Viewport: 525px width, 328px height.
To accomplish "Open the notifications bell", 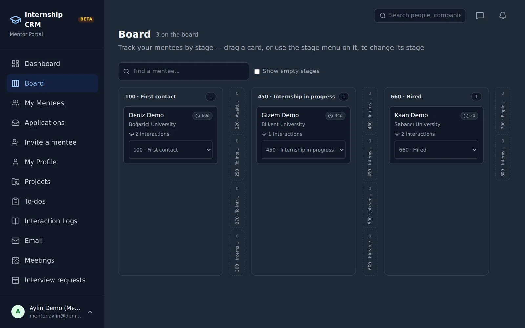I will (x=503, y=16).
